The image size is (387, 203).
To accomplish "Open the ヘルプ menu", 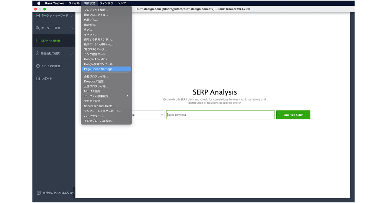I will tap(122, 3).
